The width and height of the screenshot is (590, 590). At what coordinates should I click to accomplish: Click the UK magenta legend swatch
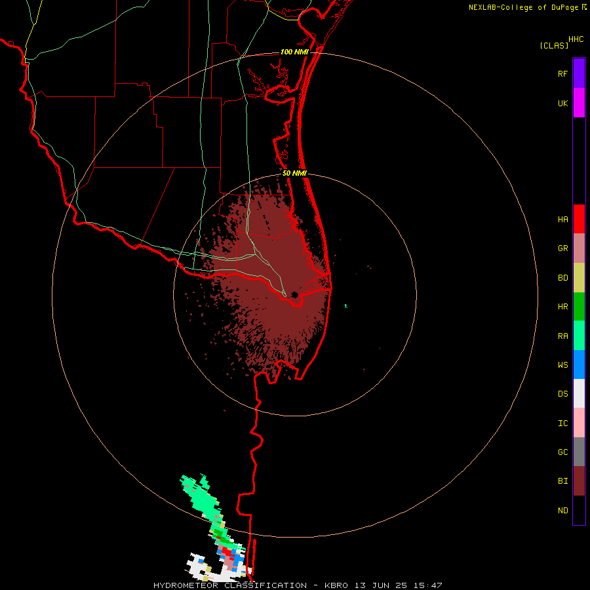click(x=579, y=103)
